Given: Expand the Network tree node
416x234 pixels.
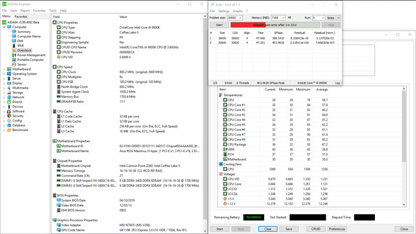Looking at the screenshot, I should [x=4, y=98].
